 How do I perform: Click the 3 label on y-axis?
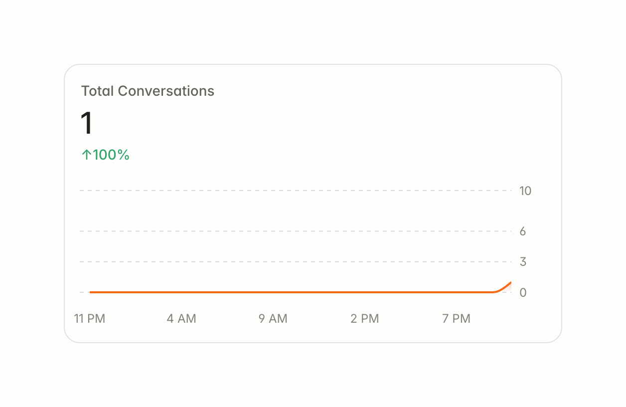(523, 261)
